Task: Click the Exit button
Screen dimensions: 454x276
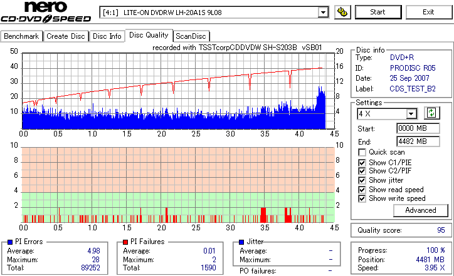Action: pyautogui.click(x=428, y=12)
